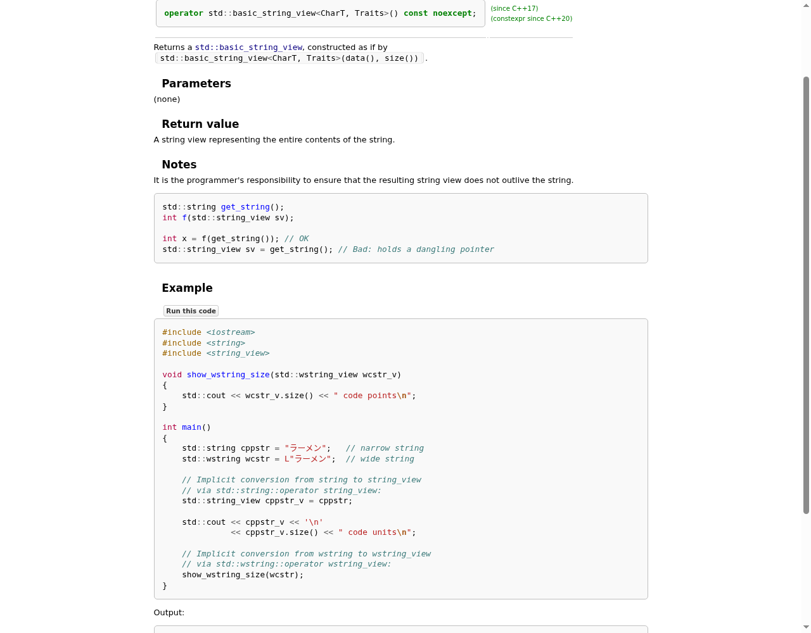Select the Parameters section heading
The image size is (811, 633).
[x=196, y=84]
